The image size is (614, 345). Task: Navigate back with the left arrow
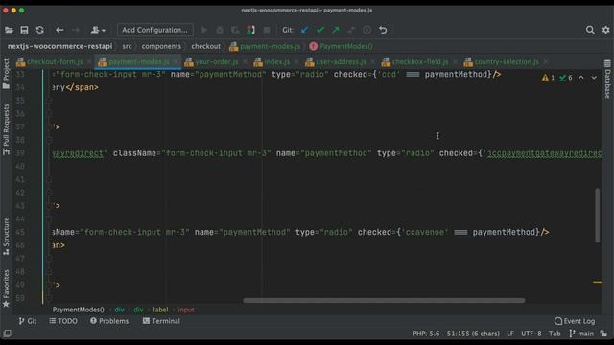pos(59,30)
